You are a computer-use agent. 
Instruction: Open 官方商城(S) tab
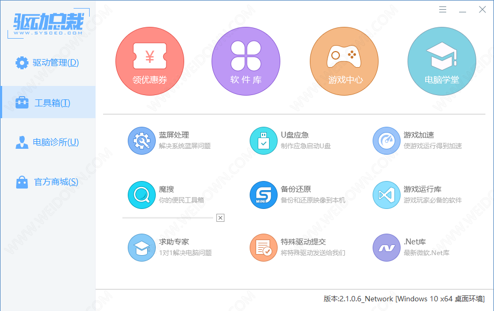point(48,182)
